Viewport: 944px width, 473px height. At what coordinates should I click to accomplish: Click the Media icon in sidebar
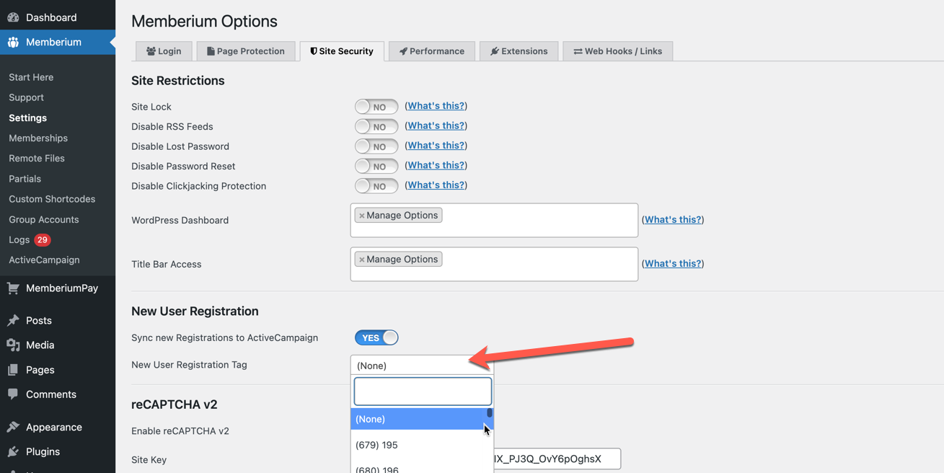click(13, 345)
